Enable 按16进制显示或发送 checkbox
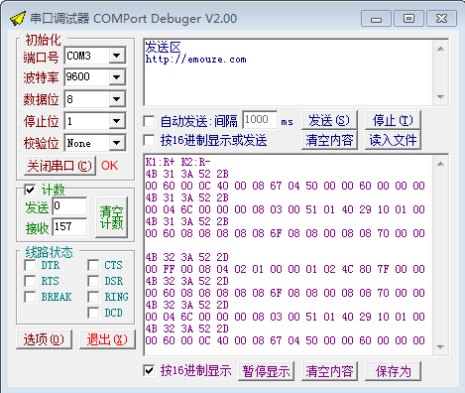 [149, 140]
